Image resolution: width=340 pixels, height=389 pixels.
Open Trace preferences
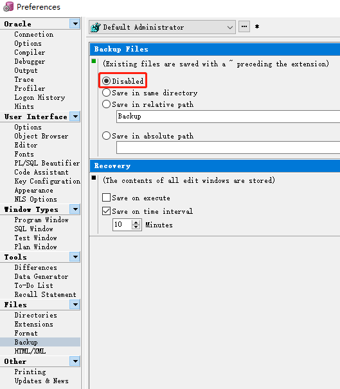24,79
